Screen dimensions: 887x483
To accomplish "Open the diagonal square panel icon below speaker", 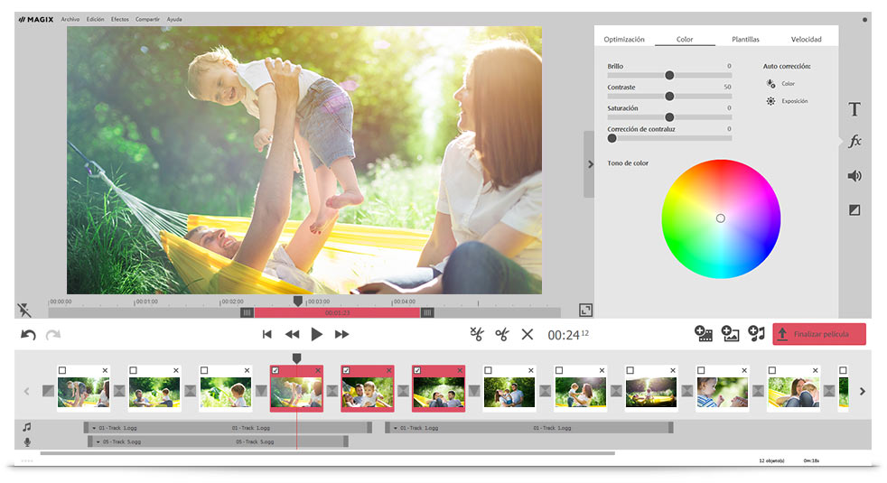I will [854, 209].
